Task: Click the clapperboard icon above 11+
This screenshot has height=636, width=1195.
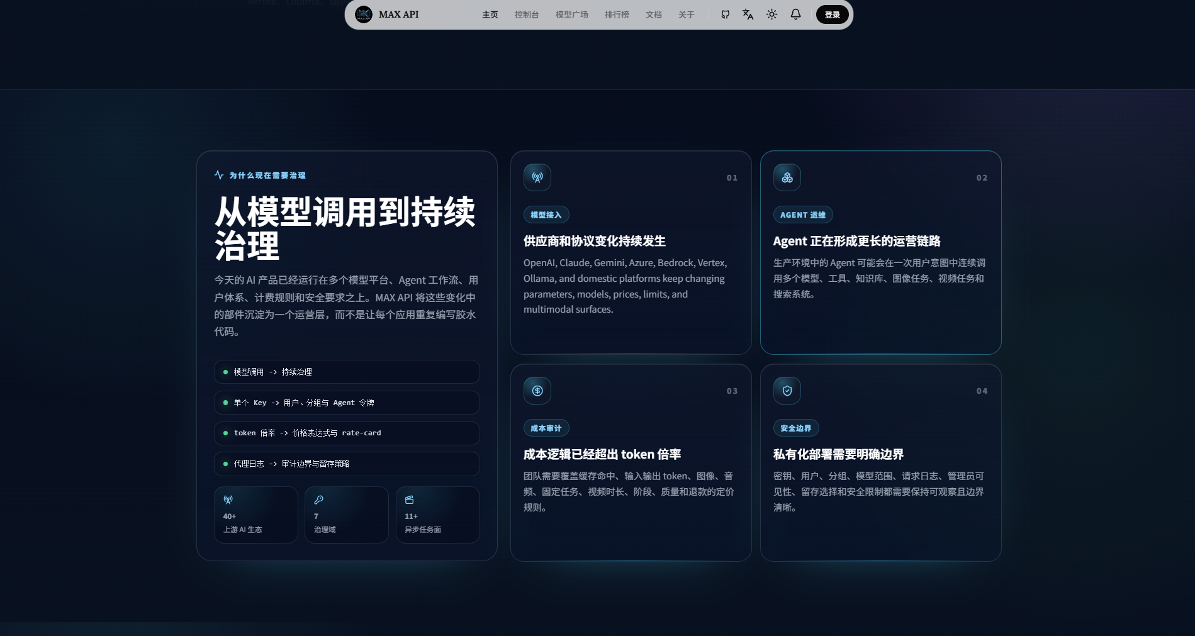Action: [x=409, y=499]
